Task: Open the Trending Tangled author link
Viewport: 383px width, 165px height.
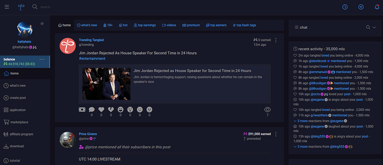Action: [x=92, y=40]
